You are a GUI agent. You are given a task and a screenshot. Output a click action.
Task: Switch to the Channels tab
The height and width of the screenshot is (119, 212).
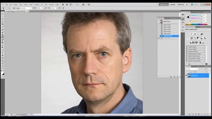[195, 66]
